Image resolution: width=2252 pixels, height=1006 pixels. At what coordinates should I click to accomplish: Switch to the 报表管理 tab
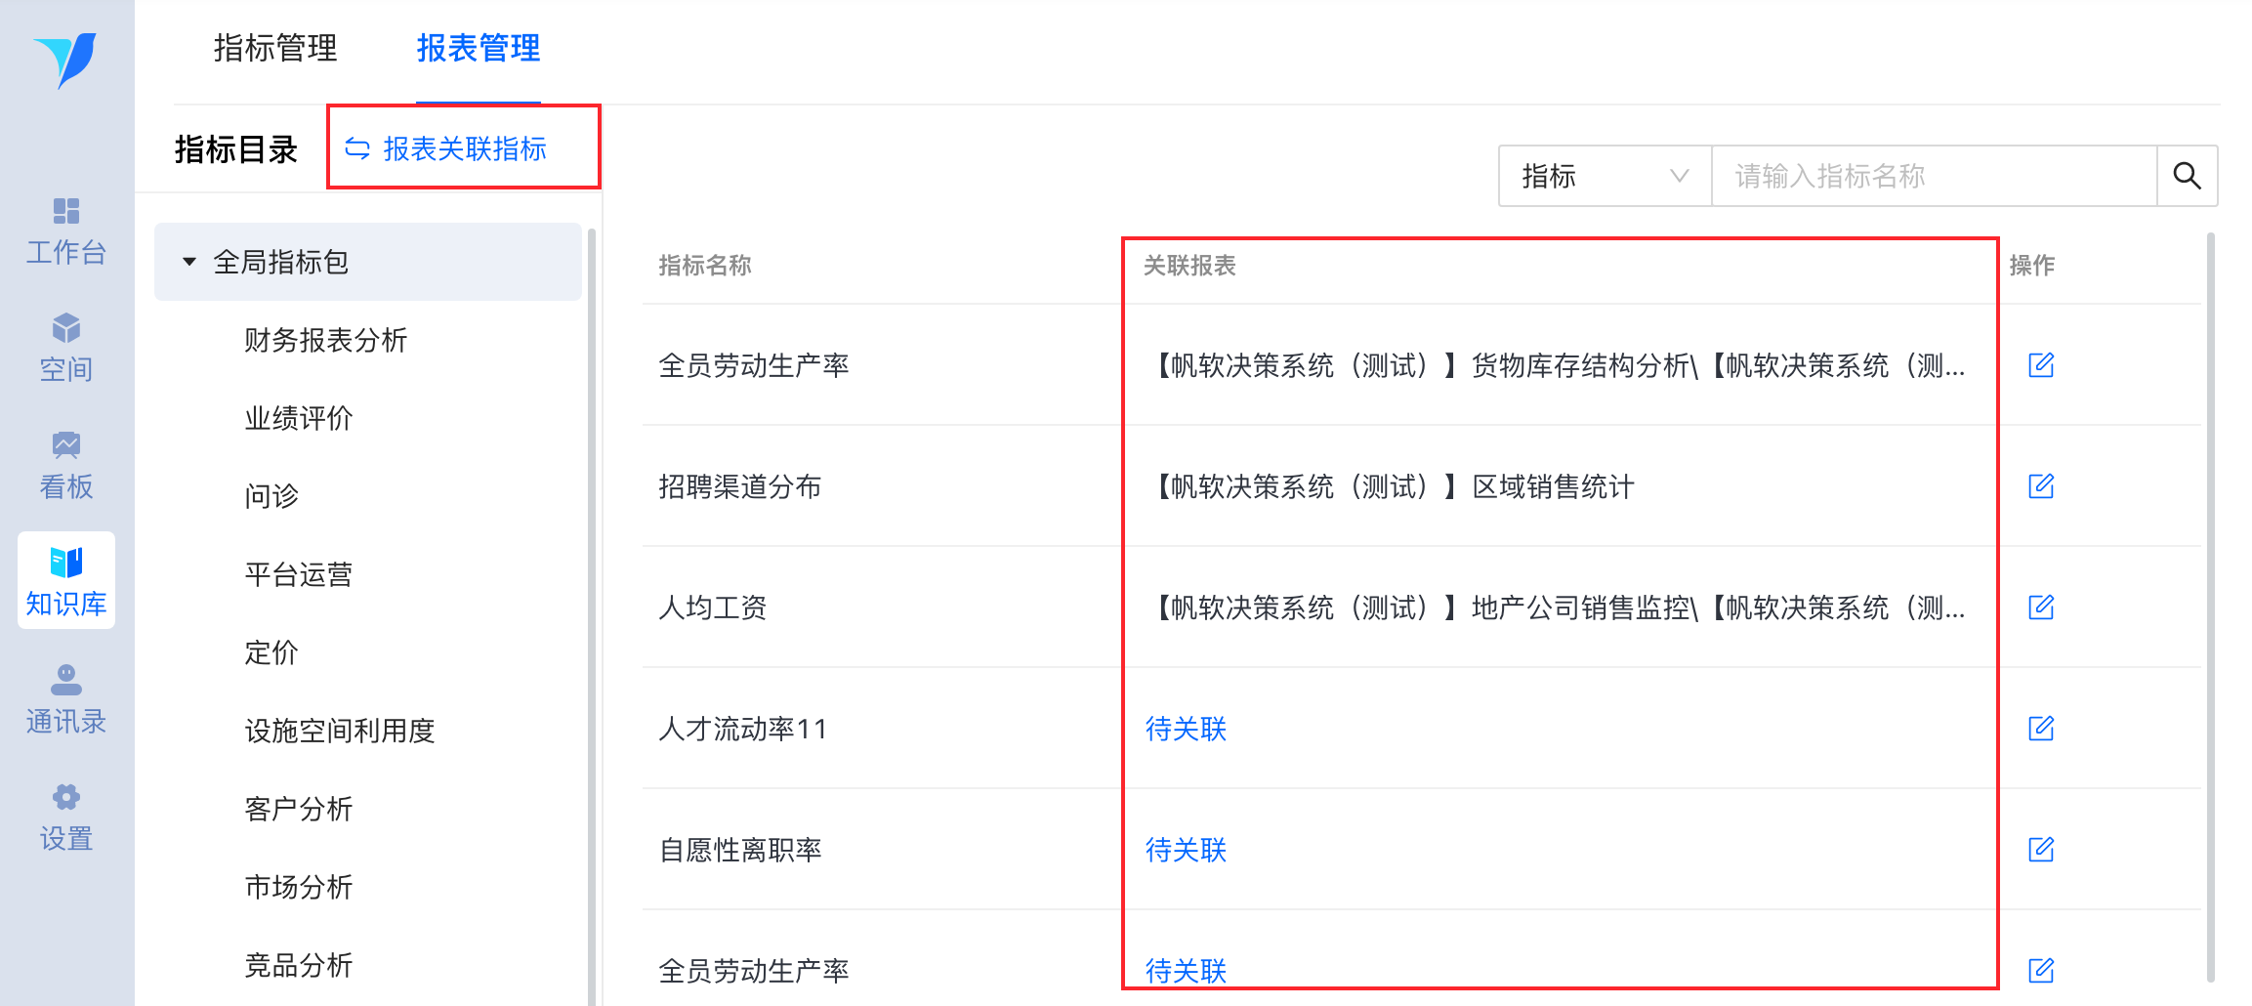point(478,48)
